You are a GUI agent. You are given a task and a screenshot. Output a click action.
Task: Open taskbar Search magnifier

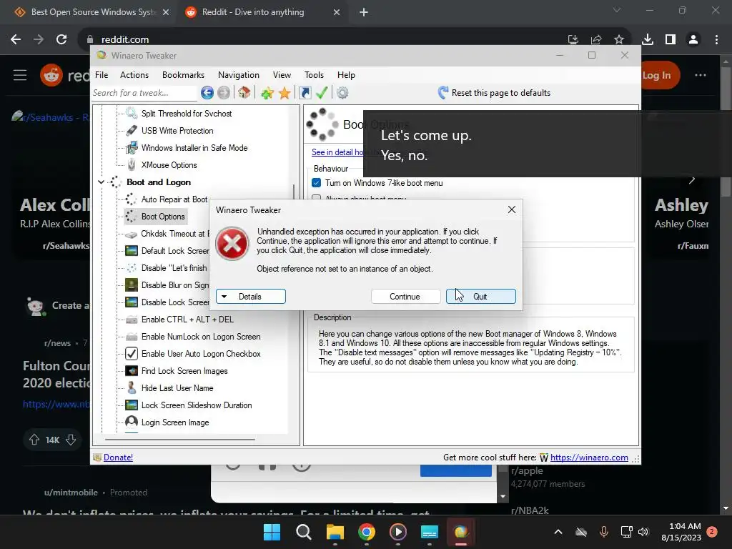pyautogui.click(x=303, y=532)
